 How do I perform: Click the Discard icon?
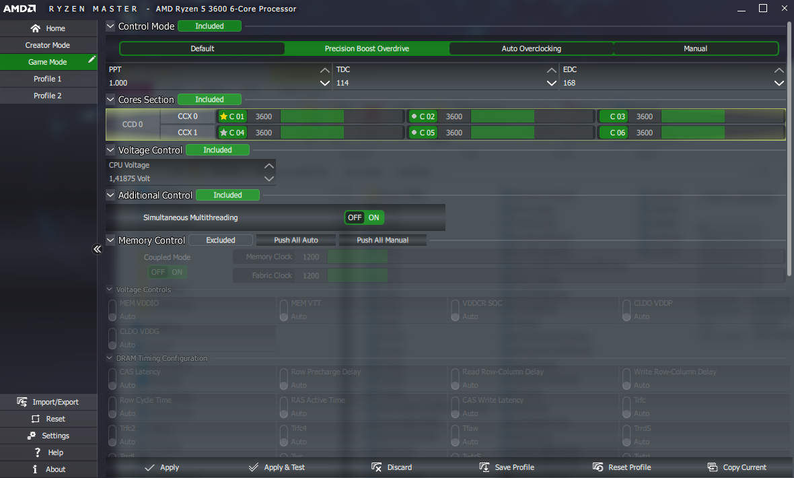pyautogui.click(x=377, y=467)
